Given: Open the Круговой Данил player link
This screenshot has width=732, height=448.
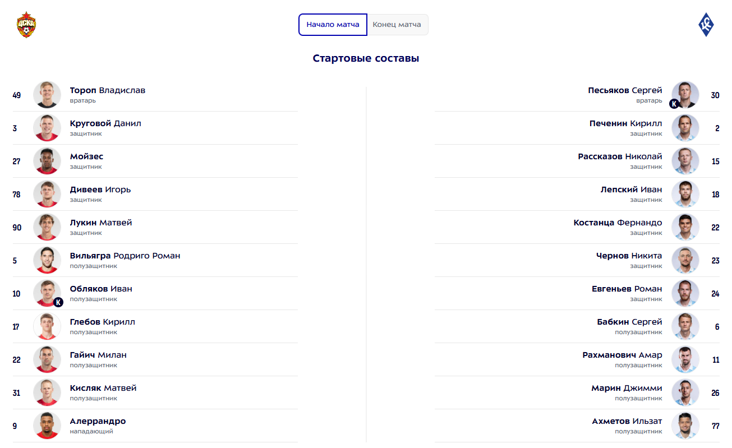Looking at the screenshot, I should [x=105, y=123].
